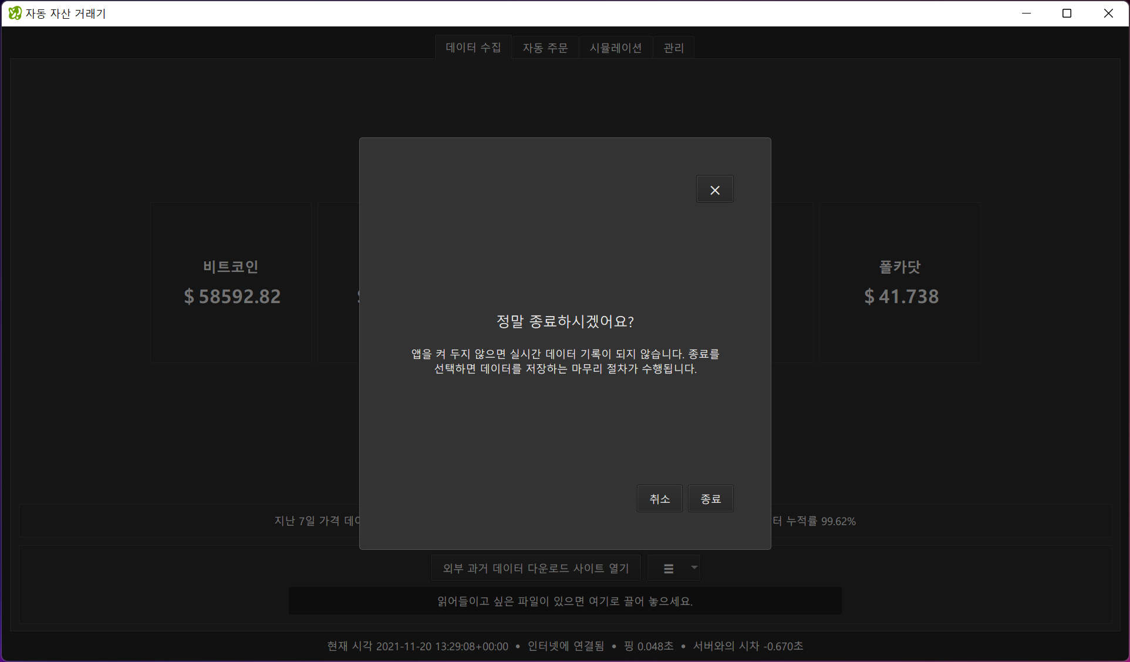Click the green app icon in title bar
The width and height of the screenshot is (1130, 662).
coord(15,13)
